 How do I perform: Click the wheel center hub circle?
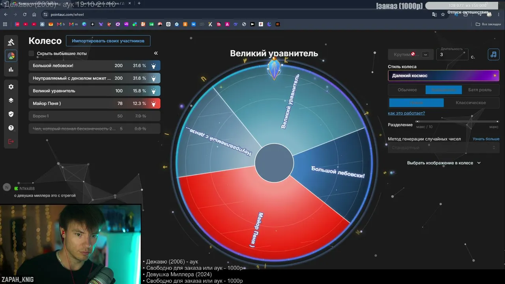(274, 163)
